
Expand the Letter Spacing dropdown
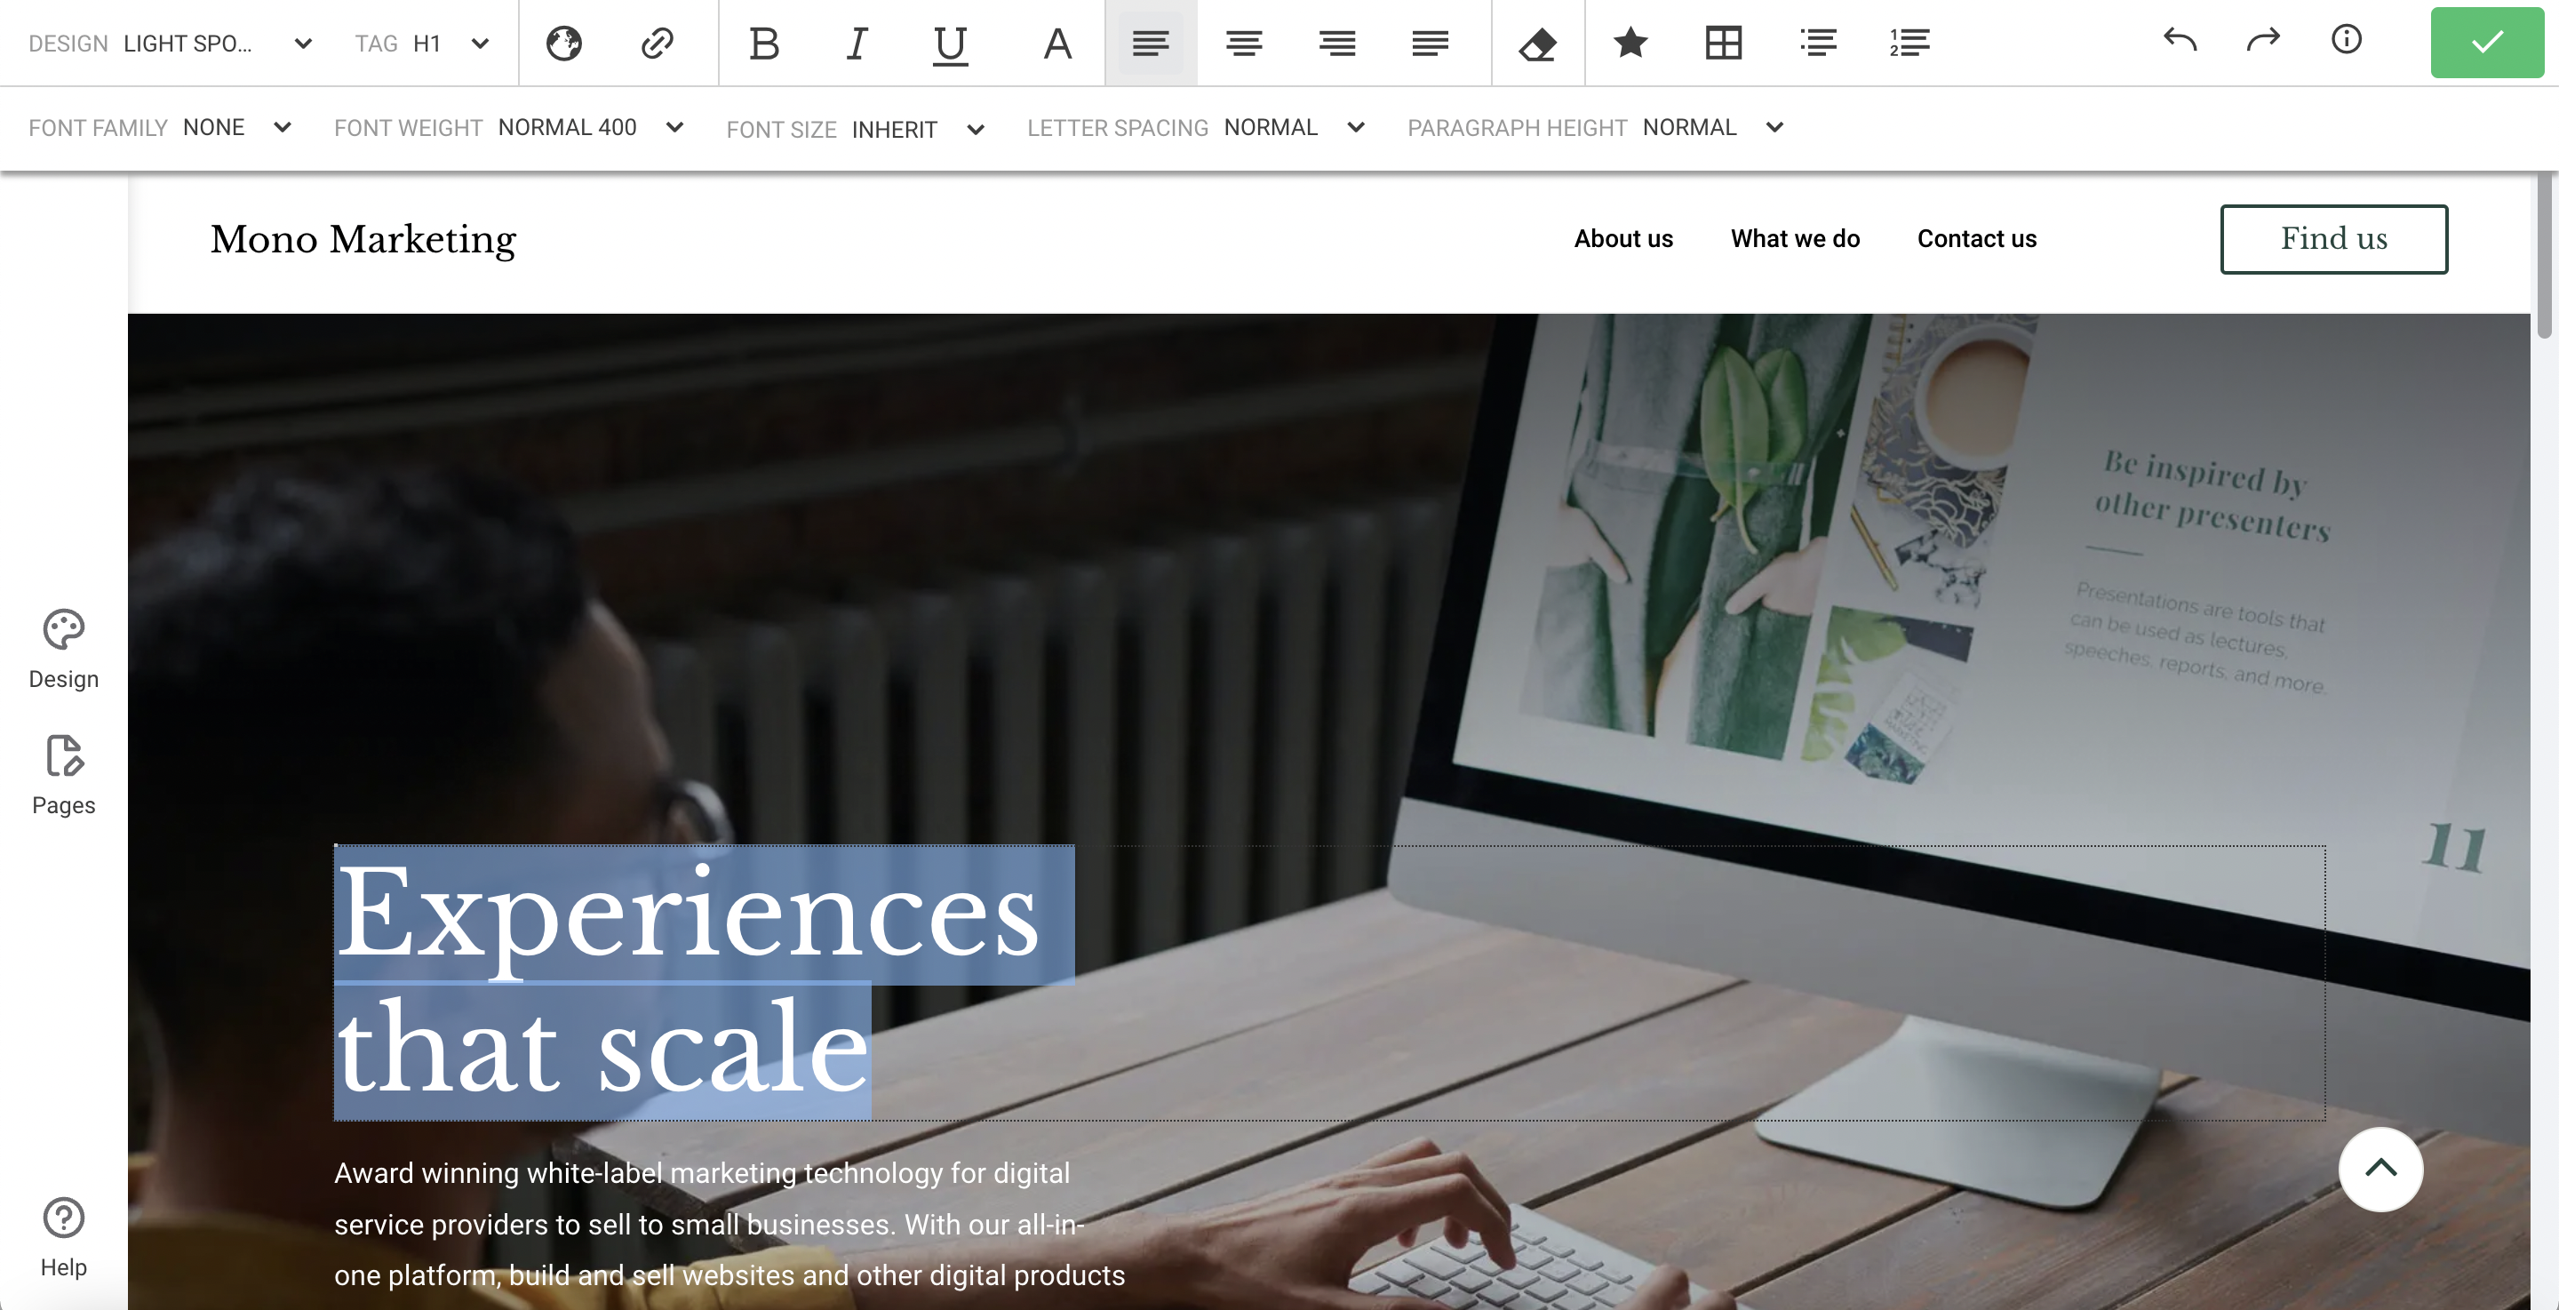[x=1197, y=127]
